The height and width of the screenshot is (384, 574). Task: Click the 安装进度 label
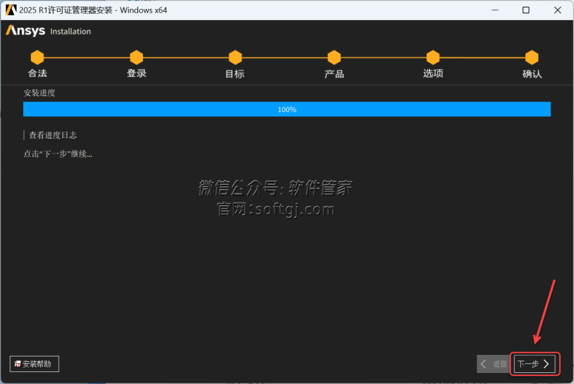click(39, 93)
